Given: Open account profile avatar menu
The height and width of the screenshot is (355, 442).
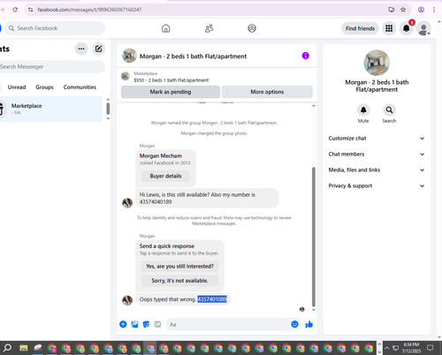Looking at the screenshot, I should pos(423,28).
